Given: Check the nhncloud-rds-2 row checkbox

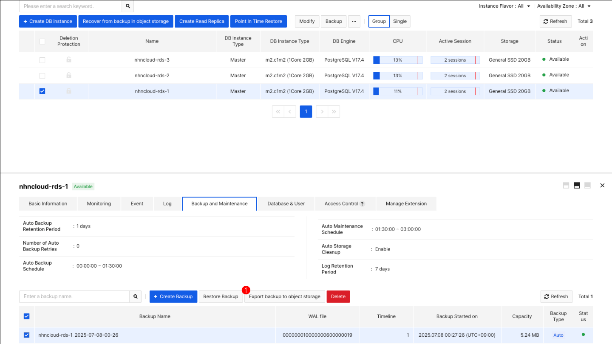Looking at the screenshot, I should (42, 76).
